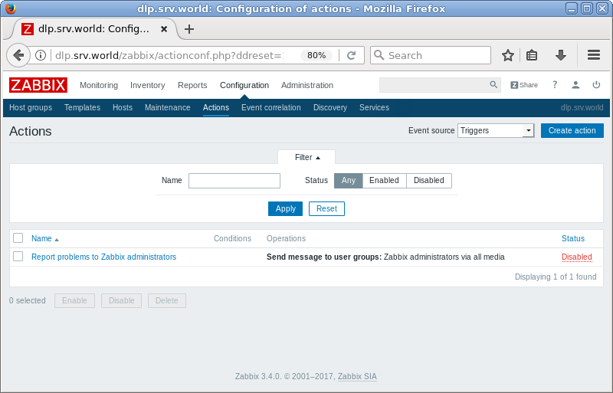Open the Monitoring menu
The width and height of the screenshot is (613, 393).
[99, 85]
